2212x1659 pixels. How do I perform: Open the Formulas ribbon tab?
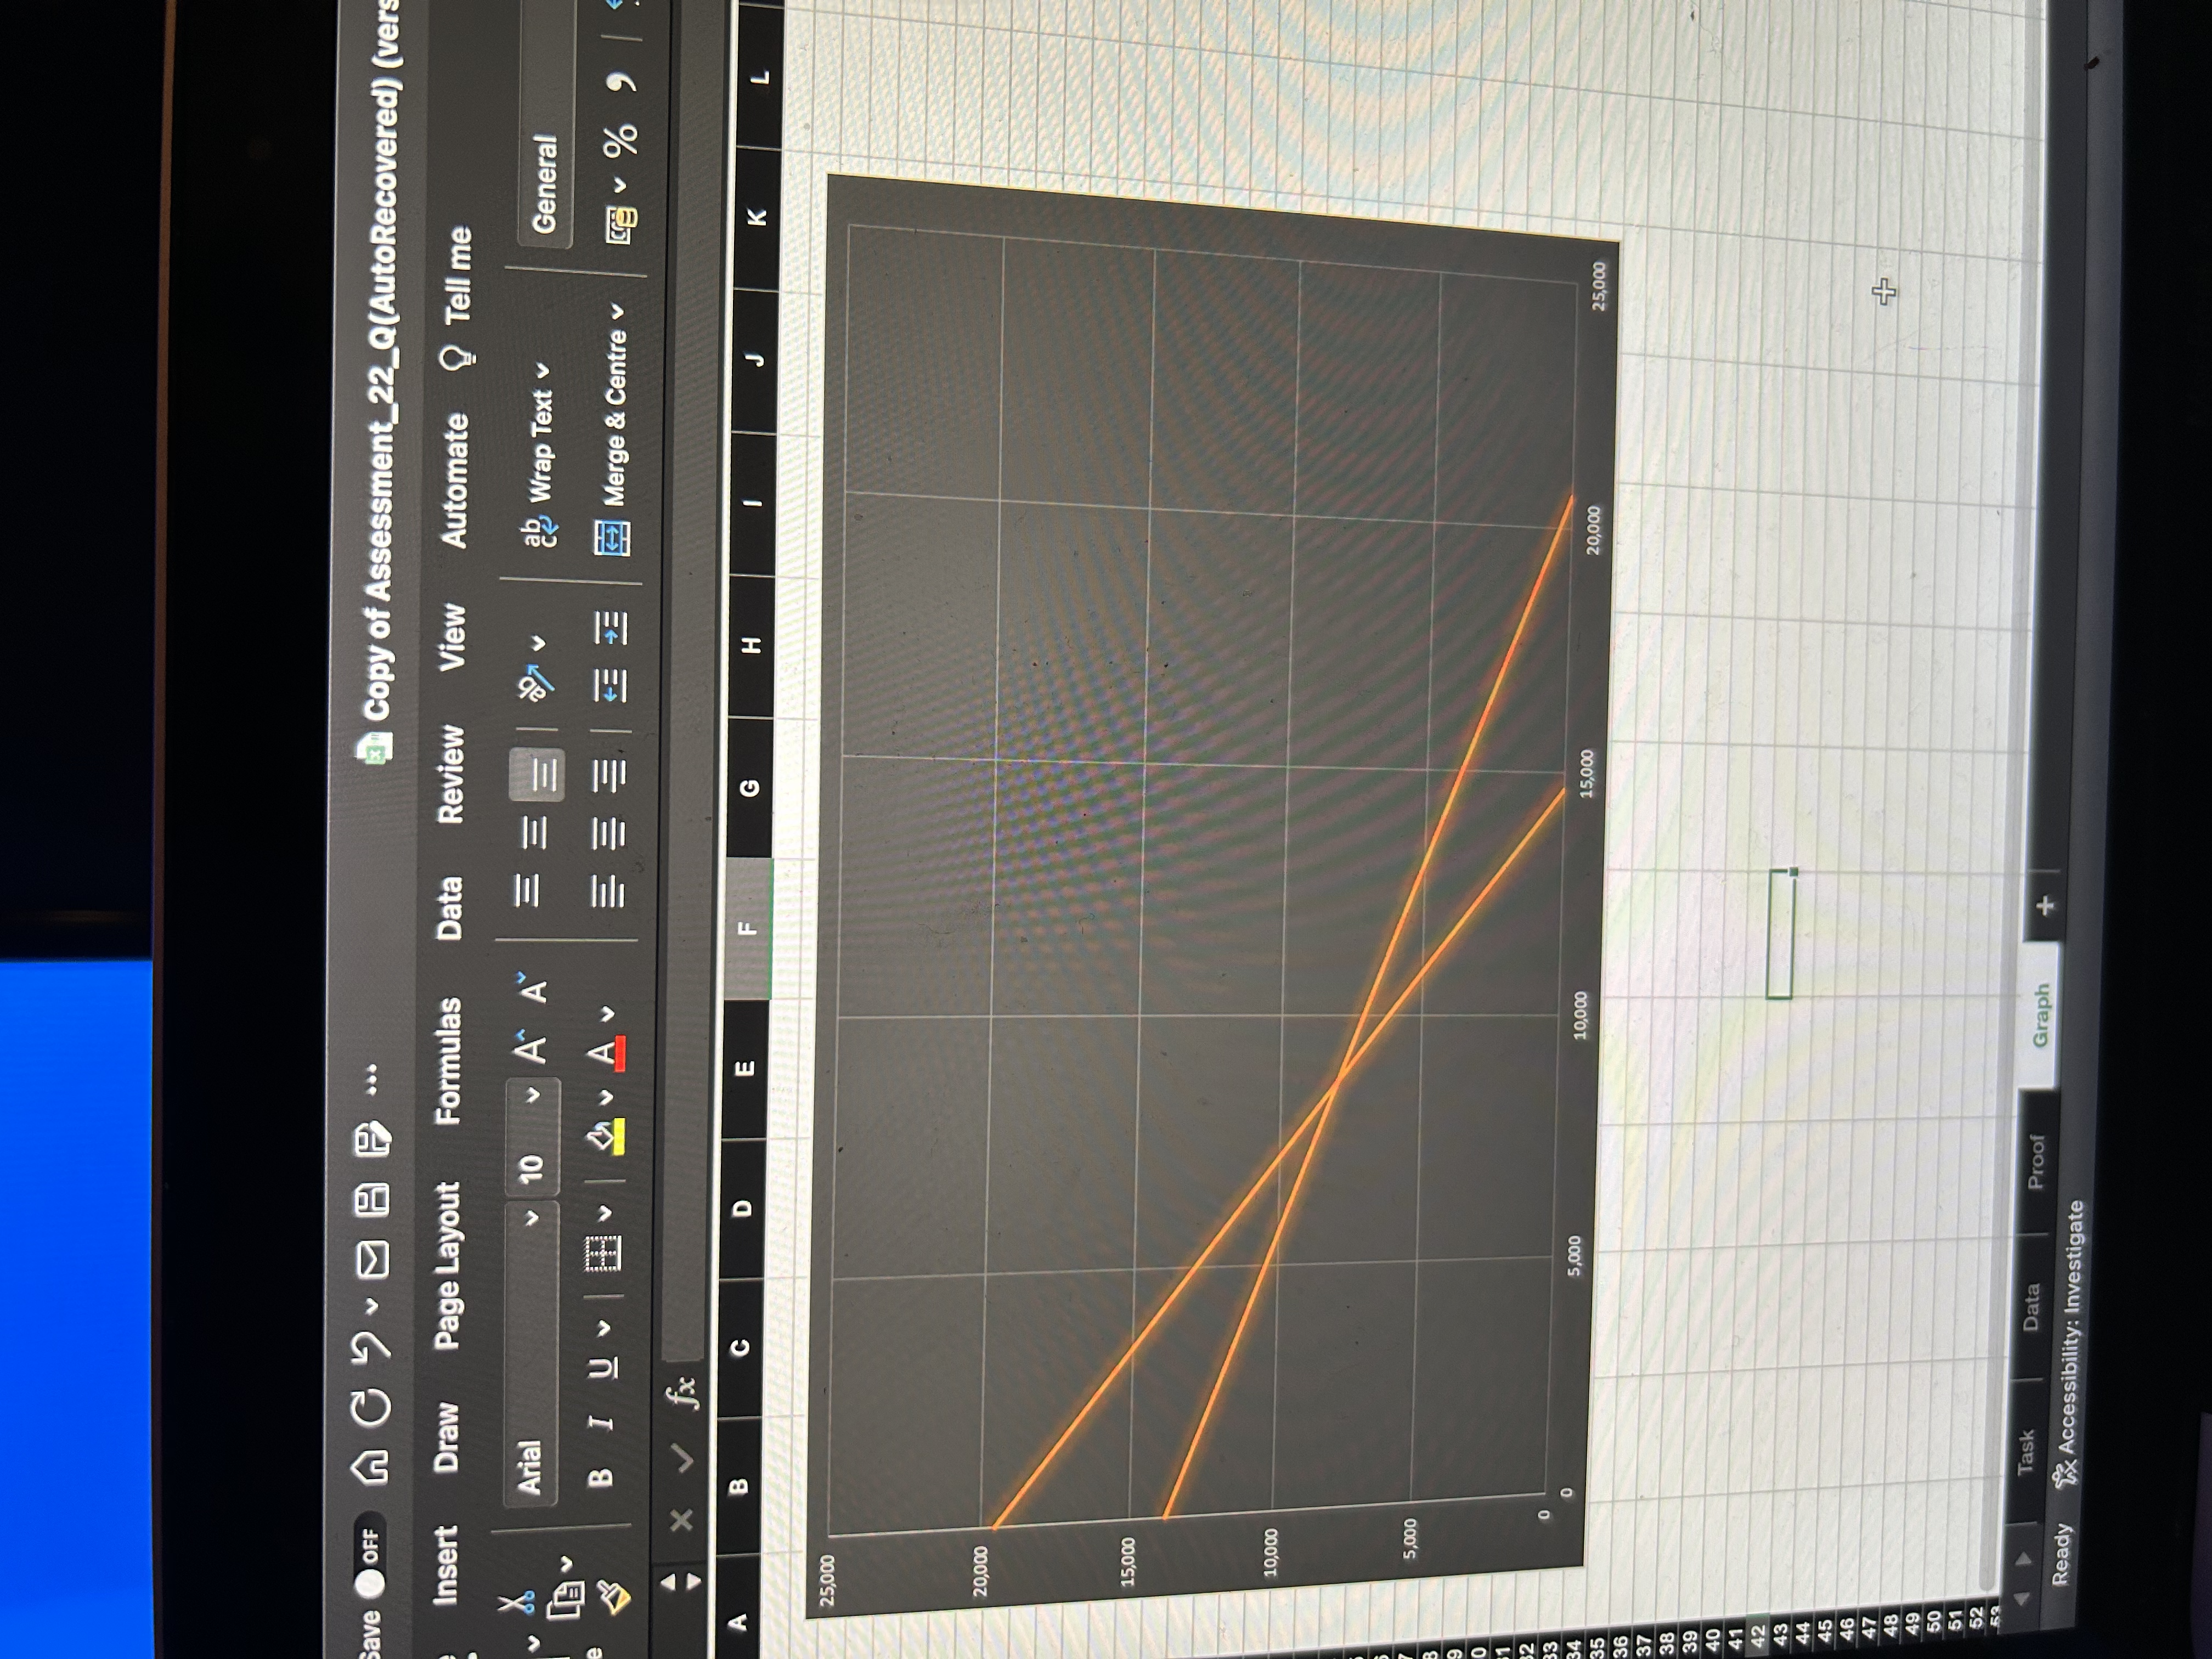448,1061
